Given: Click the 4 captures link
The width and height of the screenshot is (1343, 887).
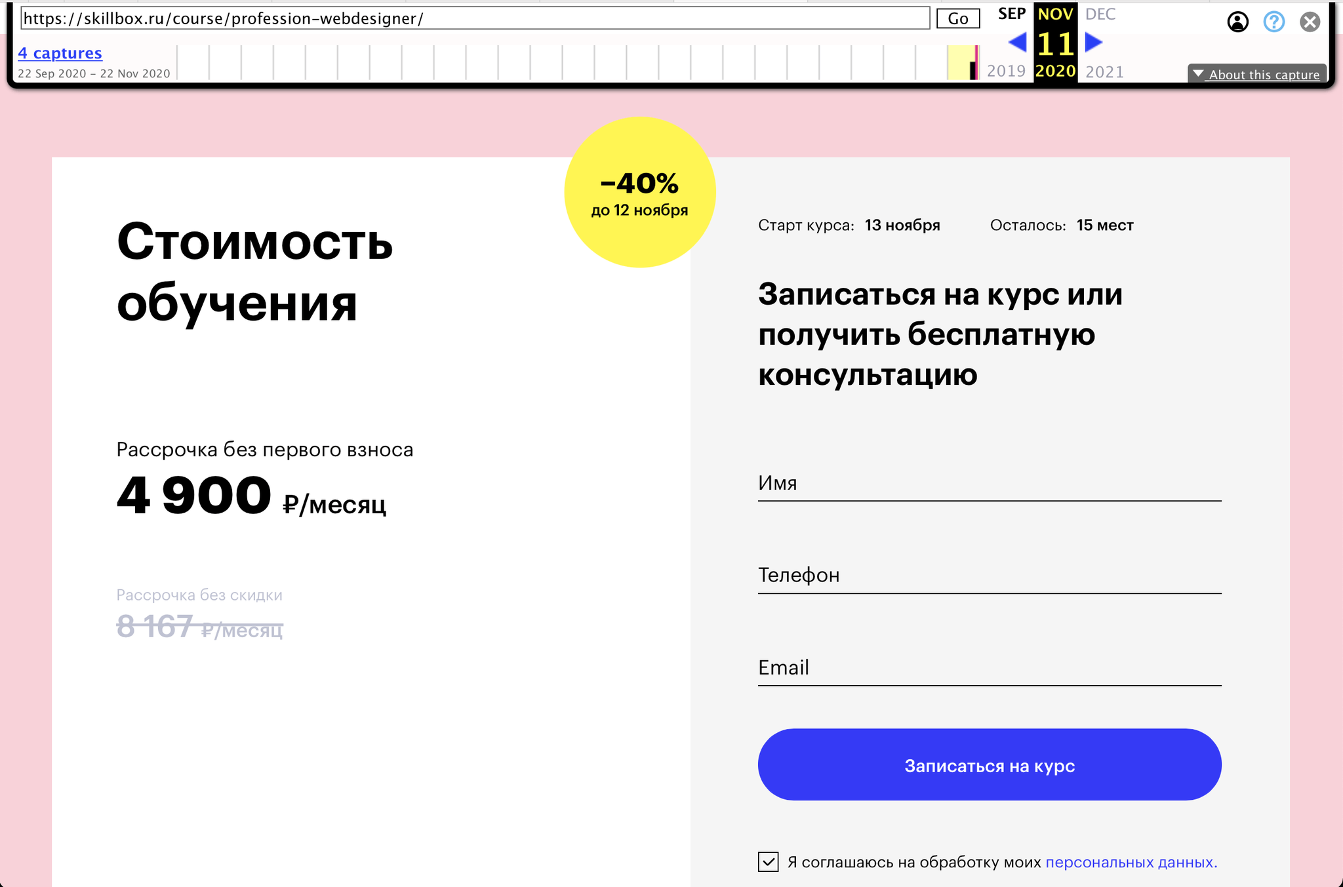Looking at the screenshot, I should click(60, 52).
